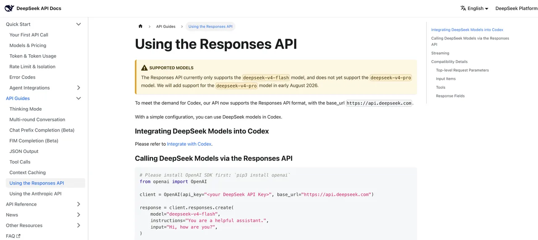This screenshot has height=240, width=538.
Task: Open the FAQ sidebar link
Action: tap(13, 236)
